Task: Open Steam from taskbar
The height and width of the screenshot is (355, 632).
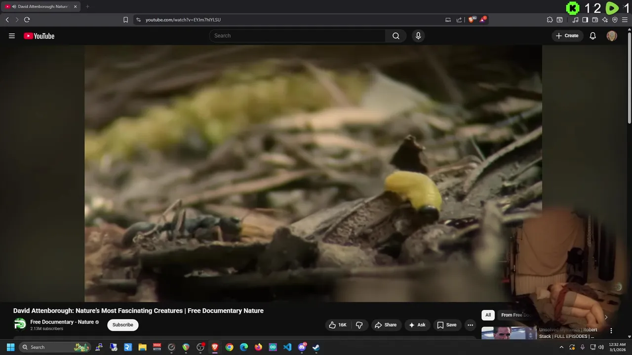Action: point(316,347)
